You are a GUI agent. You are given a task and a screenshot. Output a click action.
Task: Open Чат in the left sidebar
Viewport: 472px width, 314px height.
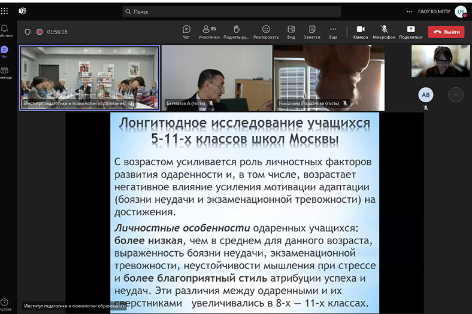(5, 51)
